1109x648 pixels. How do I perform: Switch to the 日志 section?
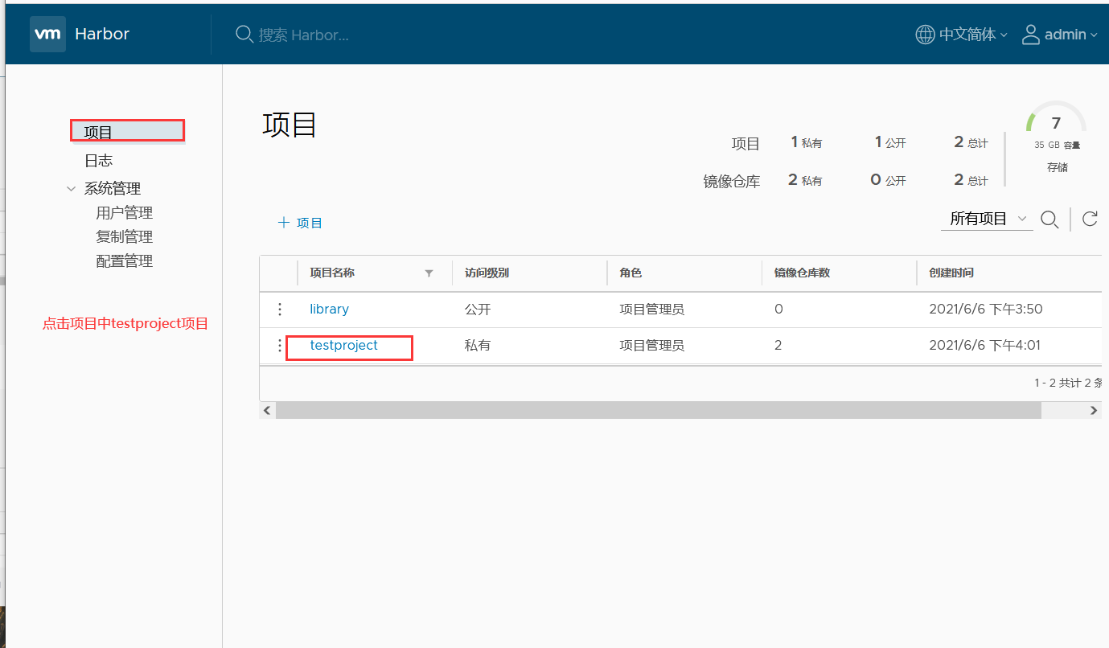click(97, 160)
